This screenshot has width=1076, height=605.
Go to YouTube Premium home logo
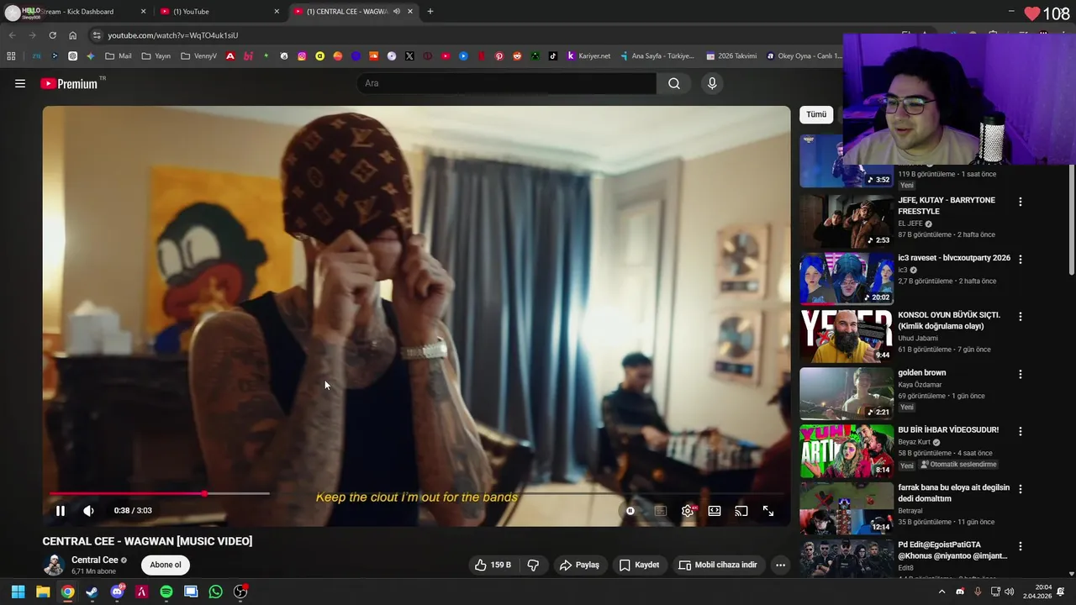[69, 83]
